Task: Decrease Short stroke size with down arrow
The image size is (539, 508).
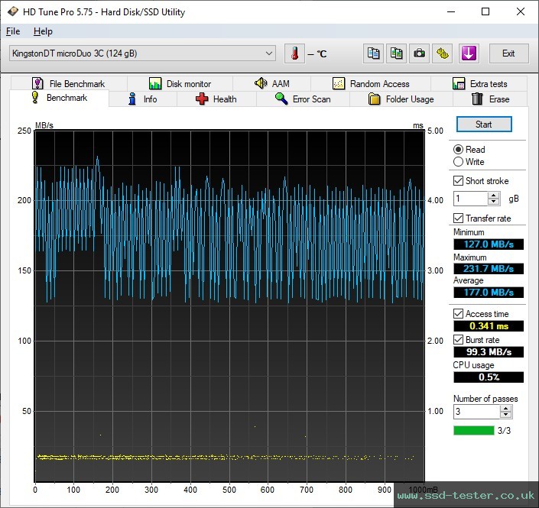Action: pyautogui.click(x=494, y=202)
